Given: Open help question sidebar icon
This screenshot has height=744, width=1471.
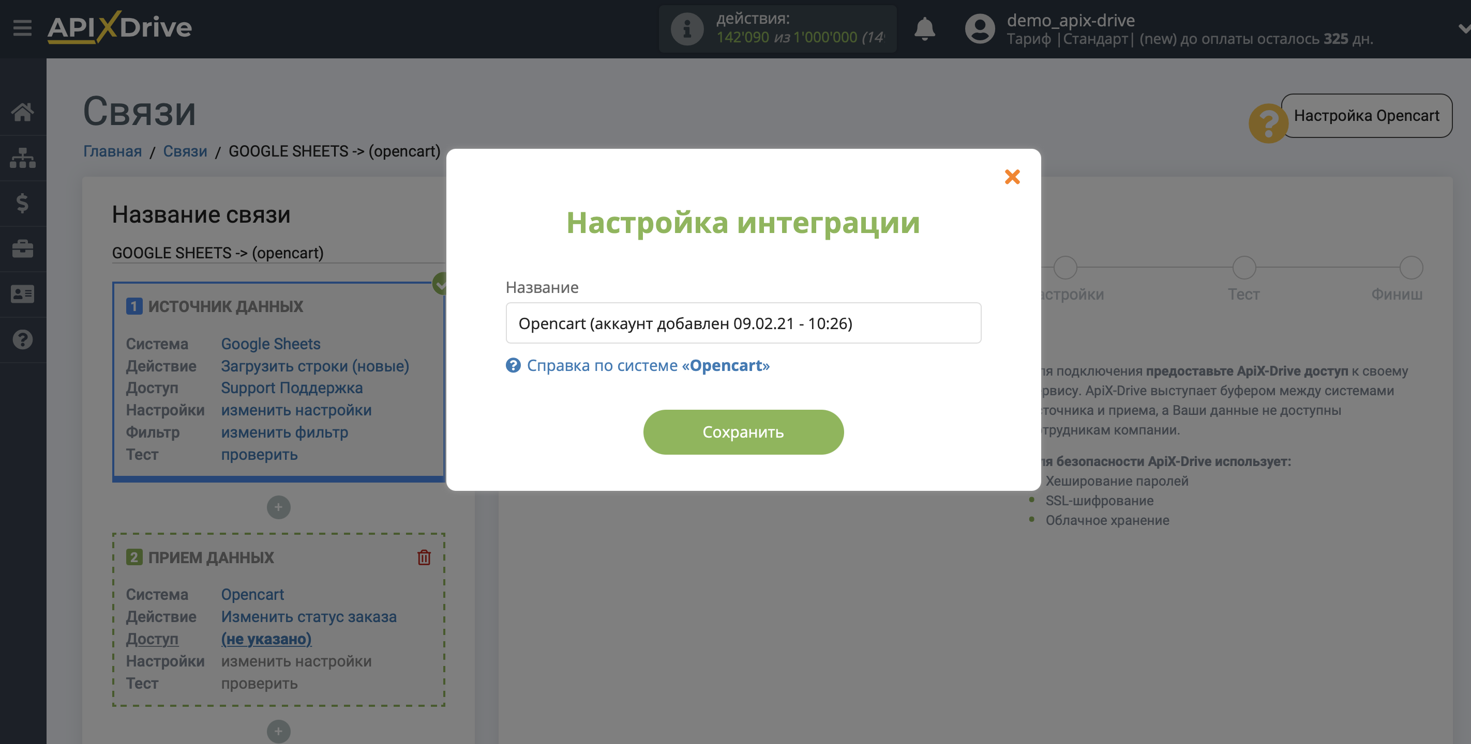Looking at the screenshot, I should click(x=23, y=340).
